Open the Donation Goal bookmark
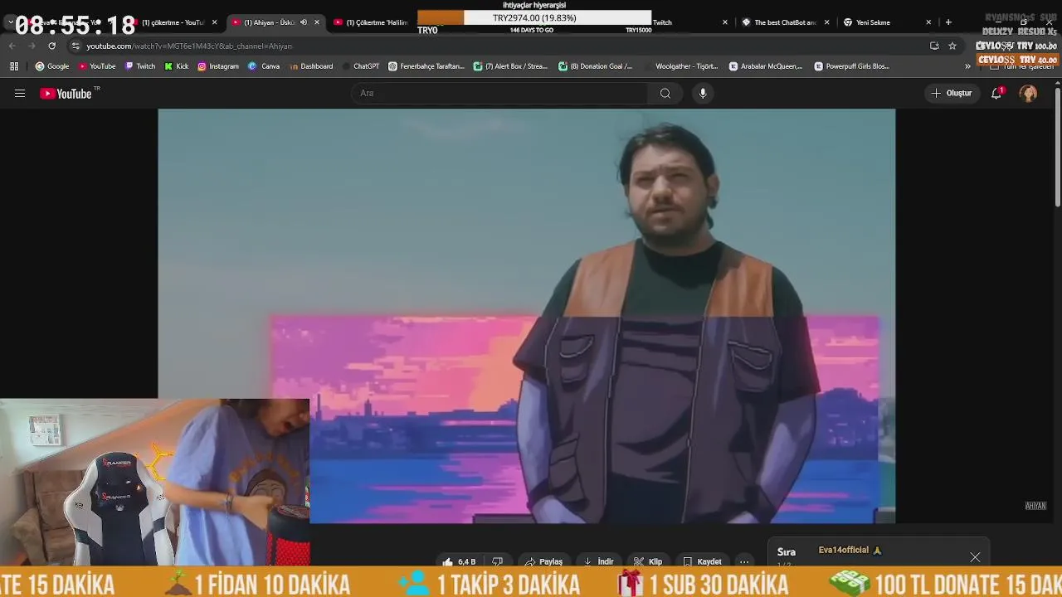 [x=597, y=66]
